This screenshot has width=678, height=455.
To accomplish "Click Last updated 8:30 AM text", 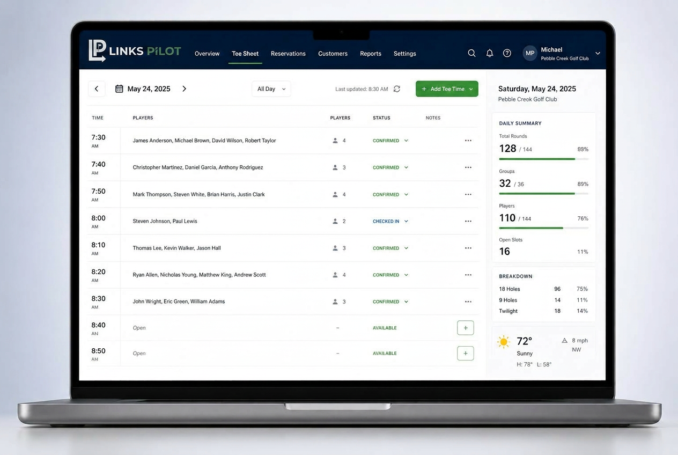I will coord(362,89).
